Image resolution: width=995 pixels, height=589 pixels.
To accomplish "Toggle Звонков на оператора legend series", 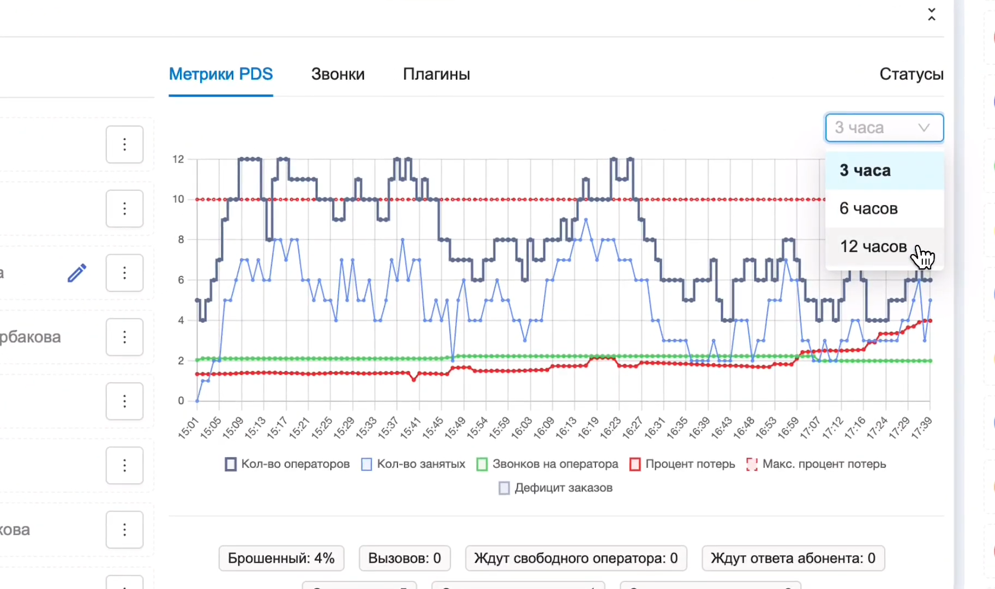I will pyautogui.click(x=547, y=464).
